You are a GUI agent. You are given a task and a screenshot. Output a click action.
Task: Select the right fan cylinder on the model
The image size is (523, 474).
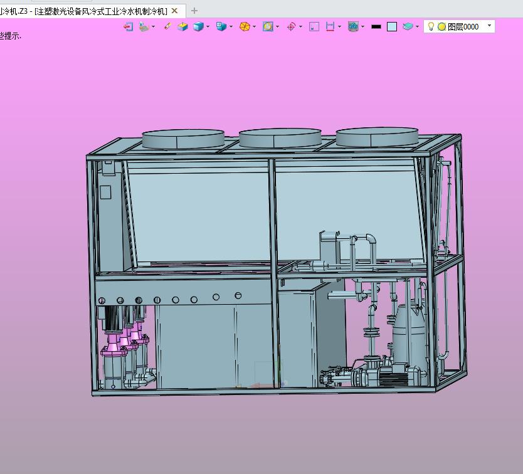pyautogui.click(x=377, y=136)
